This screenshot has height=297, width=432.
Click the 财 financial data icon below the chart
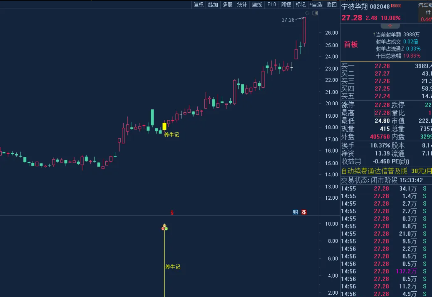[295, 212]
